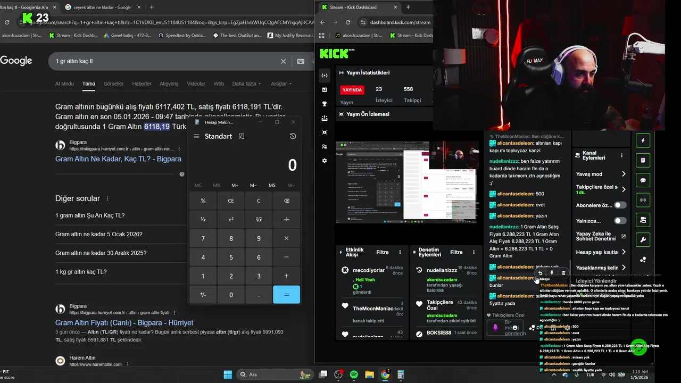Viewport: 681px width, 383px height.
Task: Click Filtre in Etkinlik Akışı panel
Action: [x=382, y=252]
